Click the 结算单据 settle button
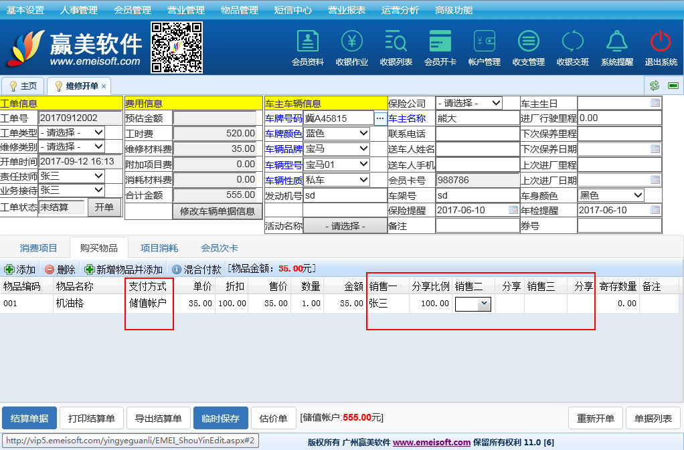This screenshot has width=684, height=450. 29,419
